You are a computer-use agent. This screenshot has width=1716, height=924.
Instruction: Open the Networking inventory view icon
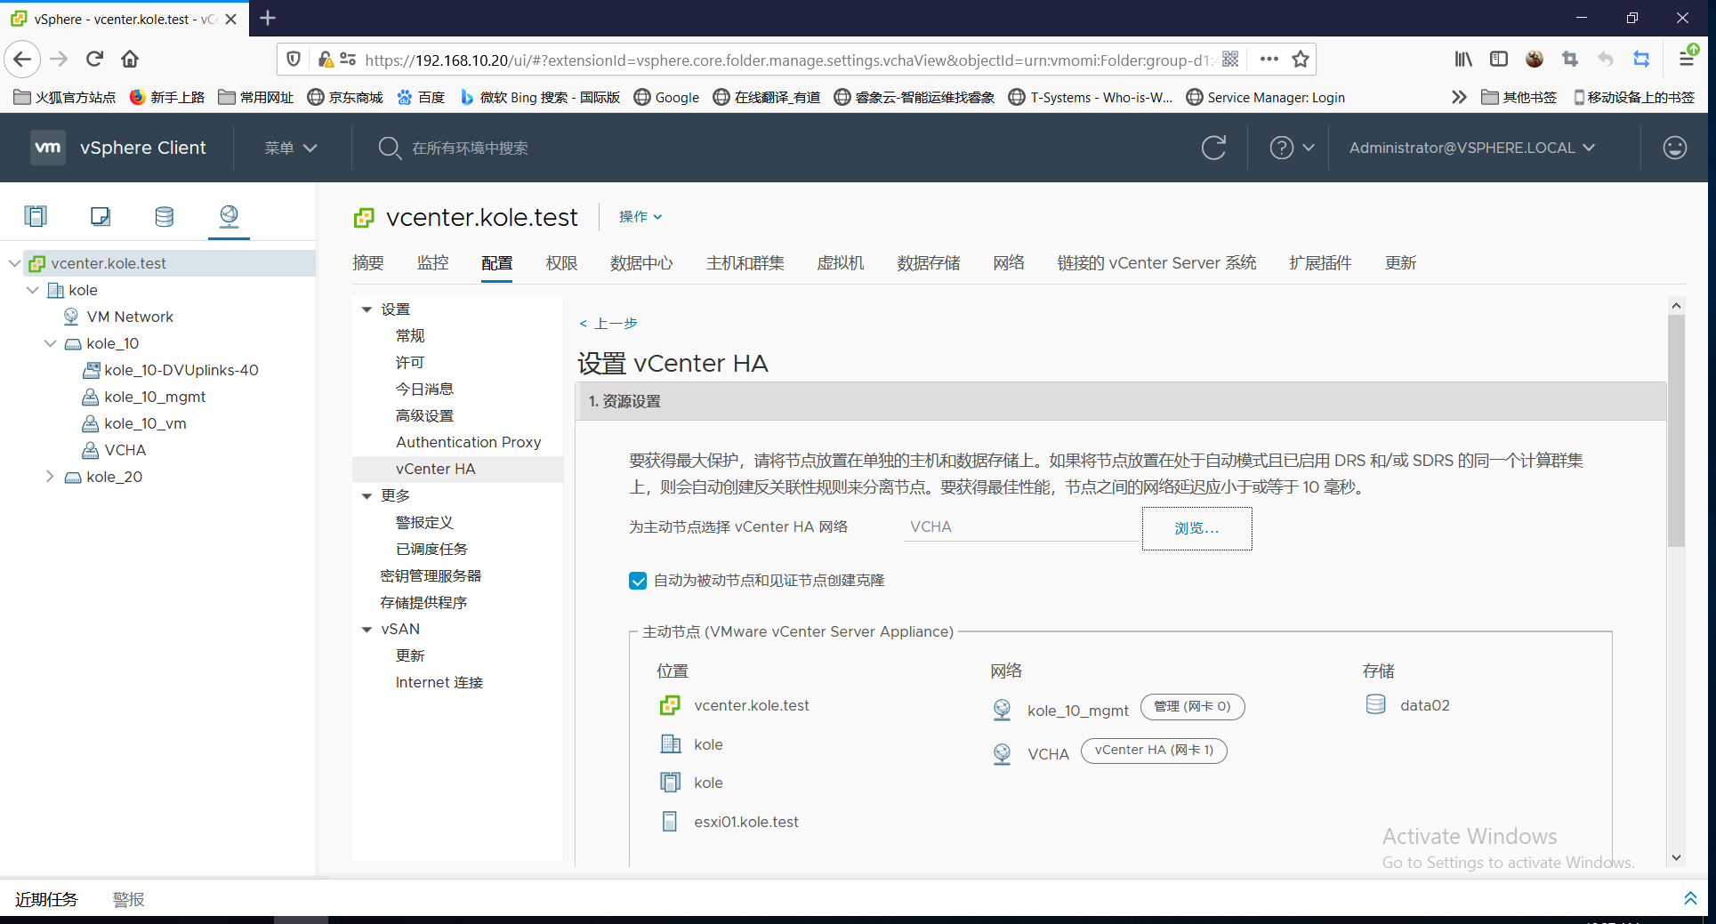229,216
